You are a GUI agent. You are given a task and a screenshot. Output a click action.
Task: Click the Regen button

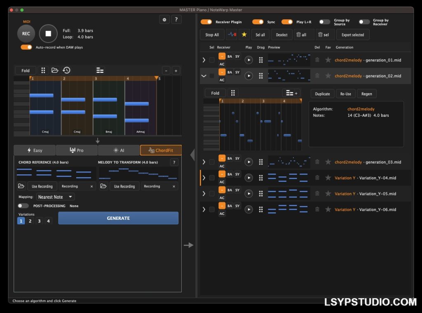(366, 94)
